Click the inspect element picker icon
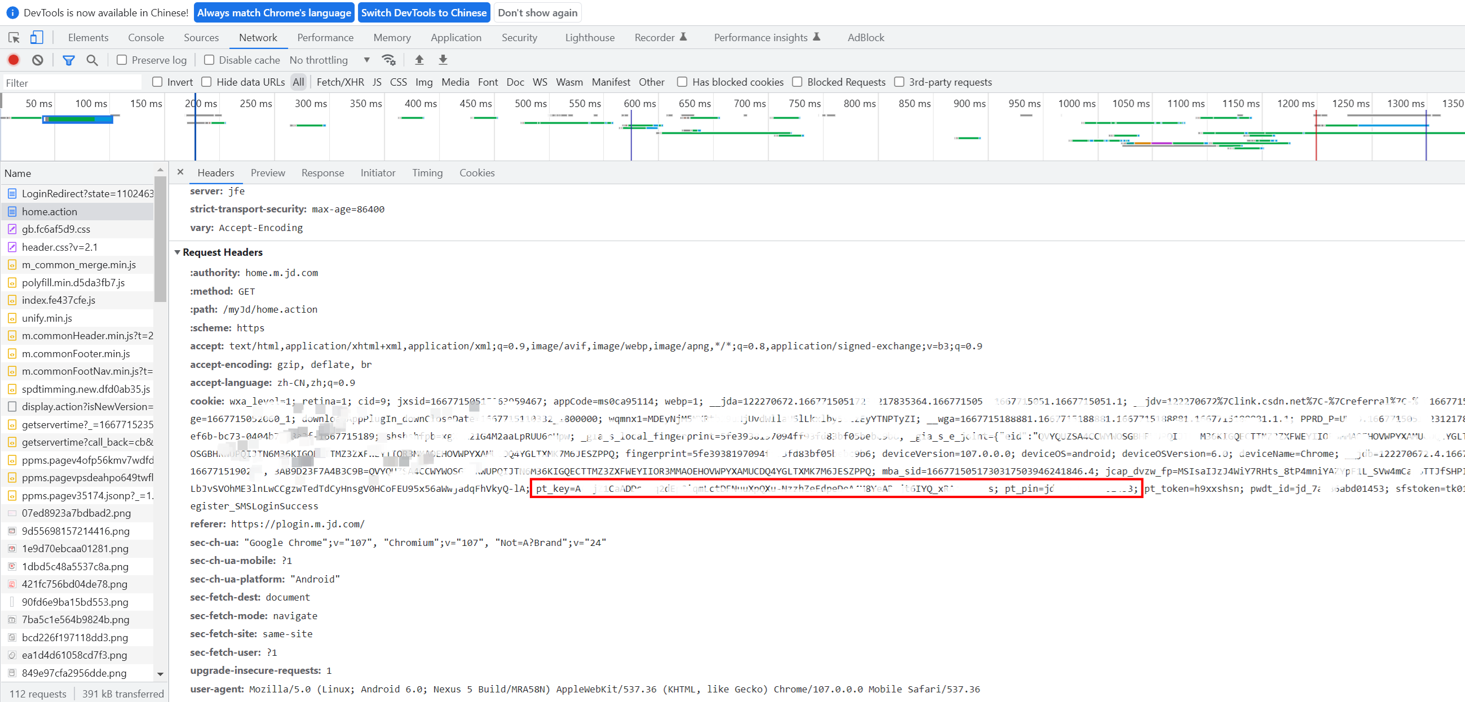1465x702 pixels. [x=14, y=38]
